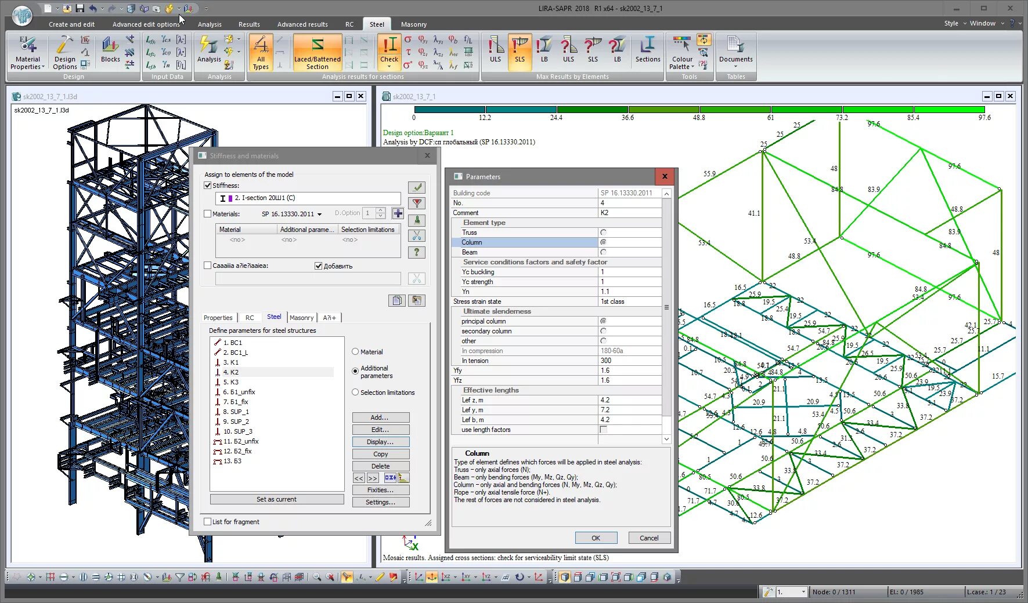1028x603 pixels.
Task: Switch to the Create and edit ribbon tab
Action: (x=71, y=24)
